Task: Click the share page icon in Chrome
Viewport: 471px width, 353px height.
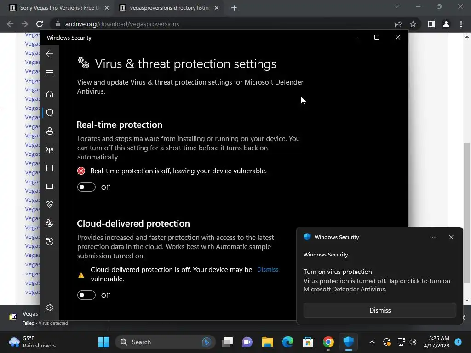Action: (398, 24)
